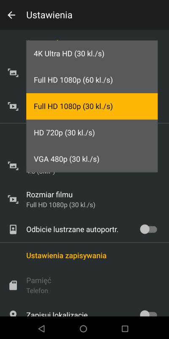The image size is (169, 339).
Task: Tap the SD card memory icon
Action: pos(13,285)
